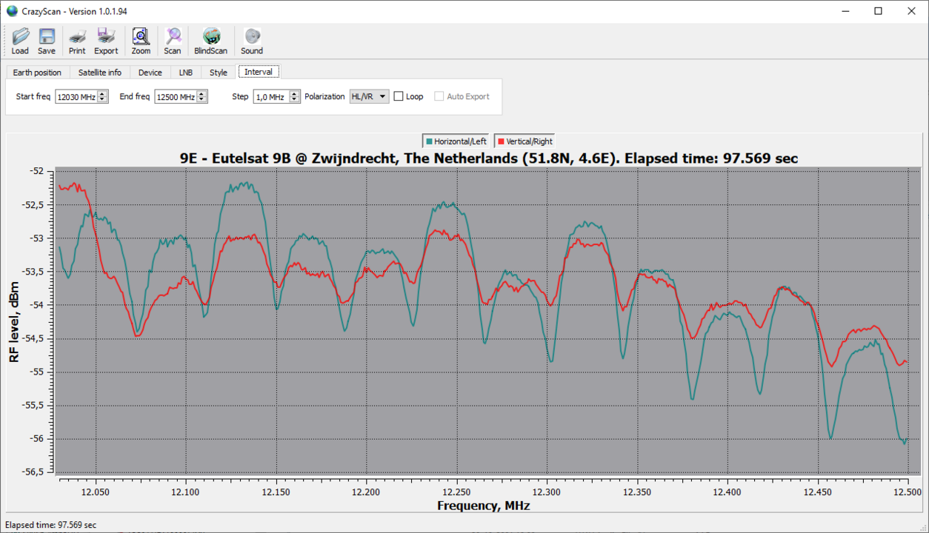Open the LNB tab
The width and height of the screenshot is (929, 533).
point(185,73)
